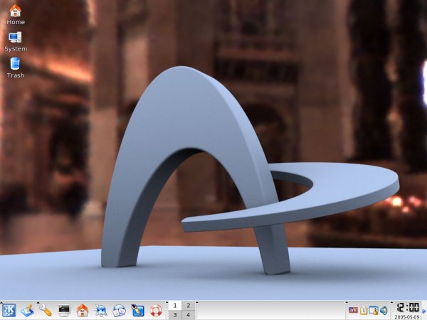Click the Home folder icon in the panel
The width and height of the screenshot is (427, 320).
tap(83, 310)
